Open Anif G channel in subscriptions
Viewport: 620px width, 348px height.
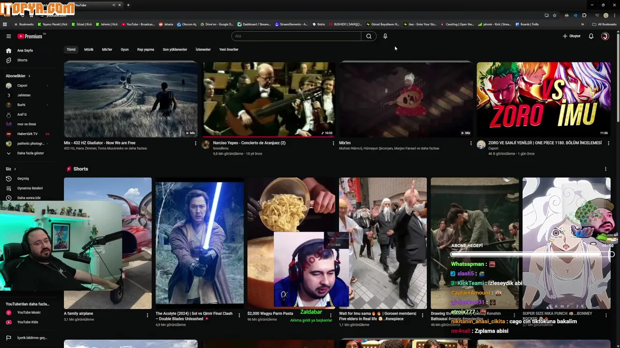[x=22, y=115]
